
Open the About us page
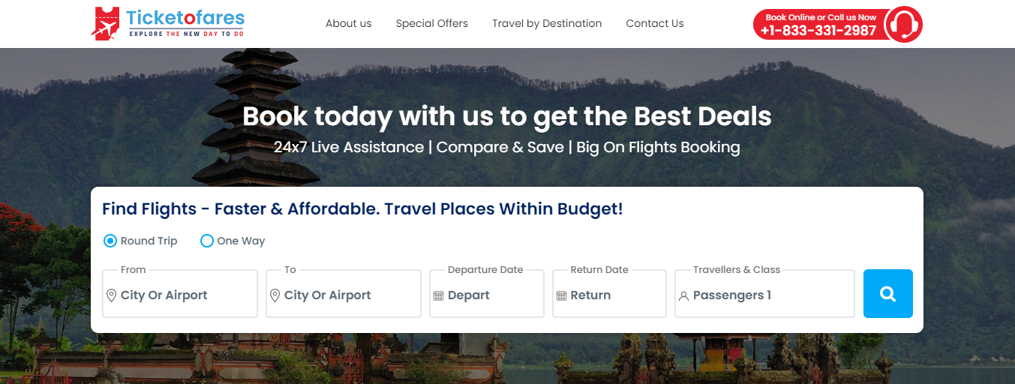coord(348,23)
